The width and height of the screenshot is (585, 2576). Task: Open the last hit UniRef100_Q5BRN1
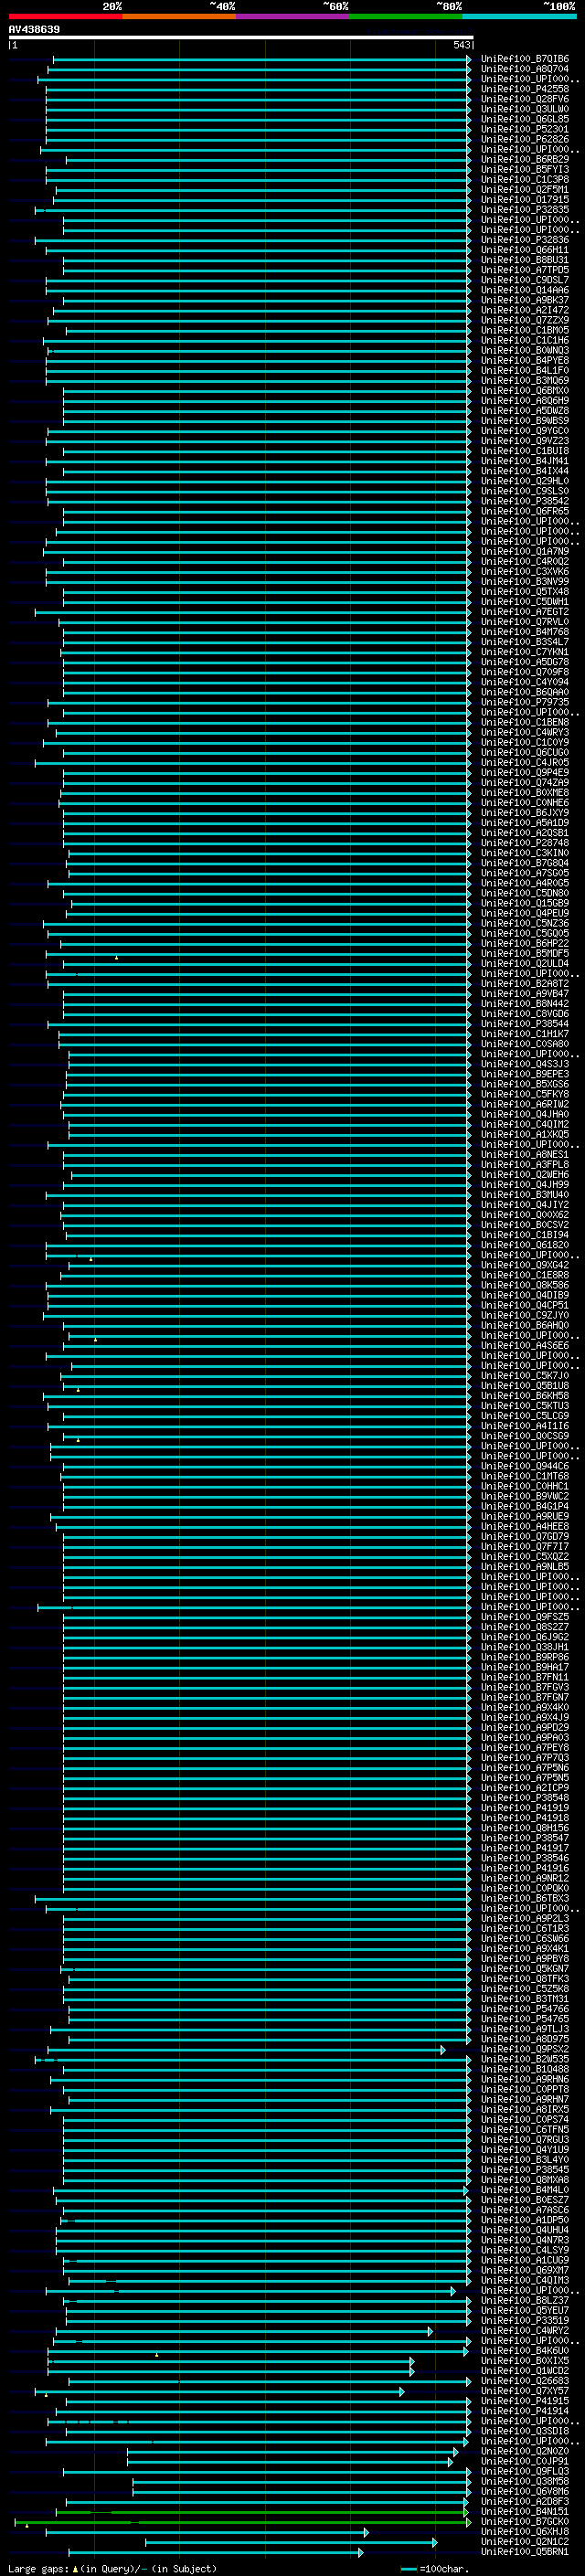525,2552
